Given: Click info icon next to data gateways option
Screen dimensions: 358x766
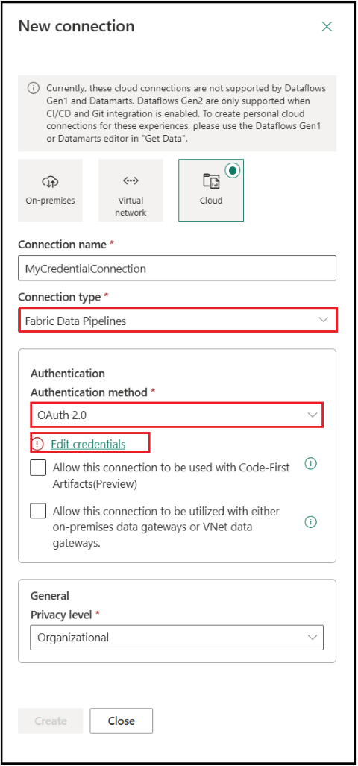Looking at the screenshot, I should tap(310, 522).
